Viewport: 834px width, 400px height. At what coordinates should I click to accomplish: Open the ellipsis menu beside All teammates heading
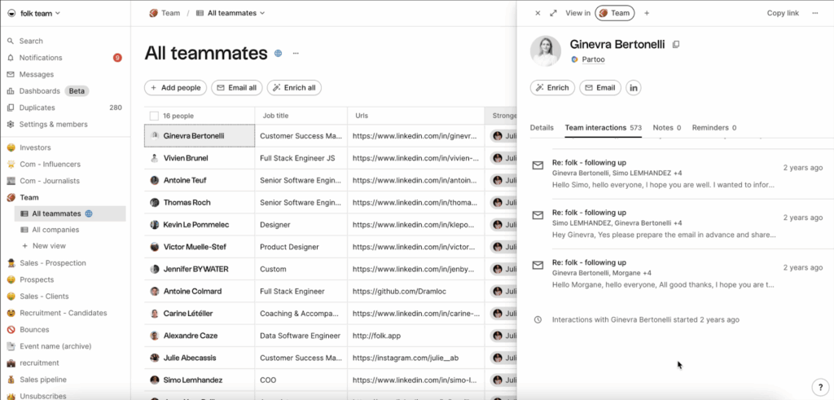pos(296,54)
